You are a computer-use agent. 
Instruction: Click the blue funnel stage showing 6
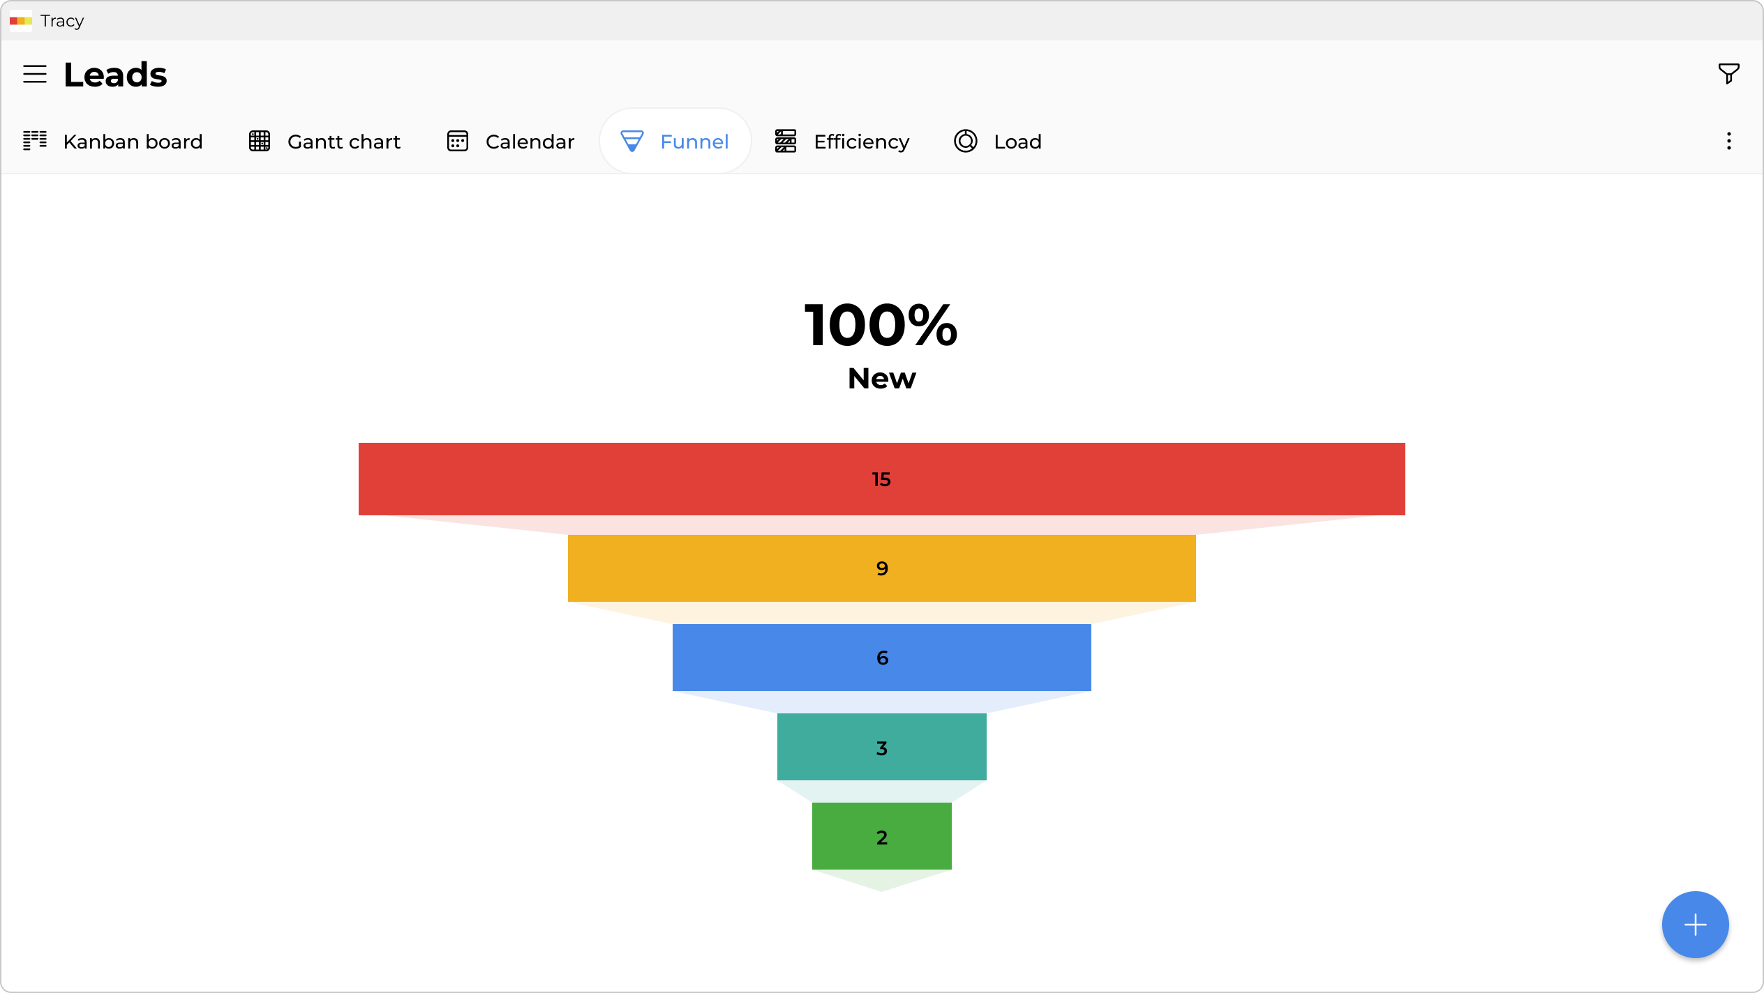coord(881,658)
